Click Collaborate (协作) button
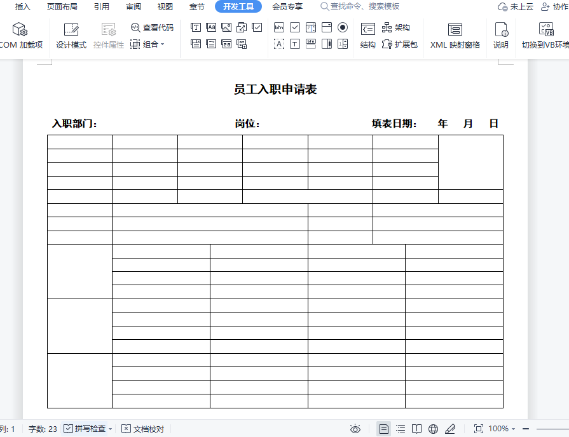Image resolution: width=569 pixels, height=437 pixels. tap(554, 6)
